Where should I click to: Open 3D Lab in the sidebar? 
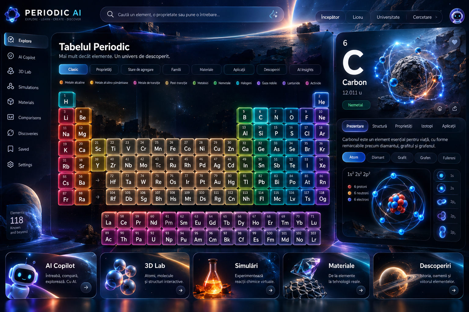[19, 72]
